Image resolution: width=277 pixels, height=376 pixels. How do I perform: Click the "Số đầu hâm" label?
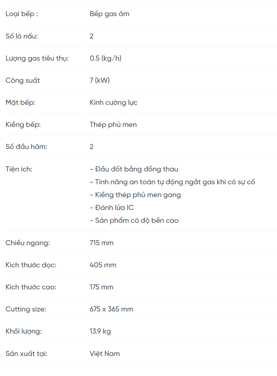point(26,147)
